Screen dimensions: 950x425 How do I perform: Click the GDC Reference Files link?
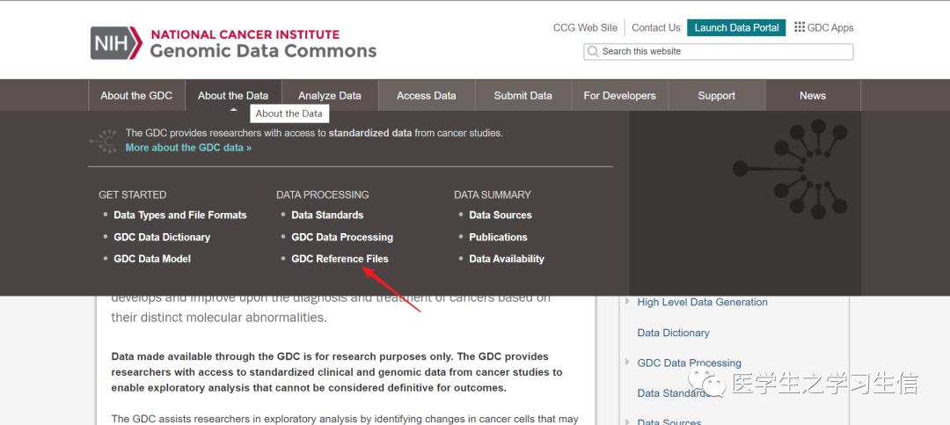click(340, 259)
